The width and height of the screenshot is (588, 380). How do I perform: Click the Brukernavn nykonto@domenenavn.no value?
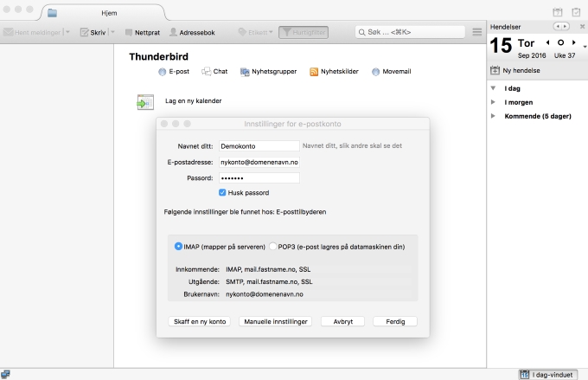point(265,294)
